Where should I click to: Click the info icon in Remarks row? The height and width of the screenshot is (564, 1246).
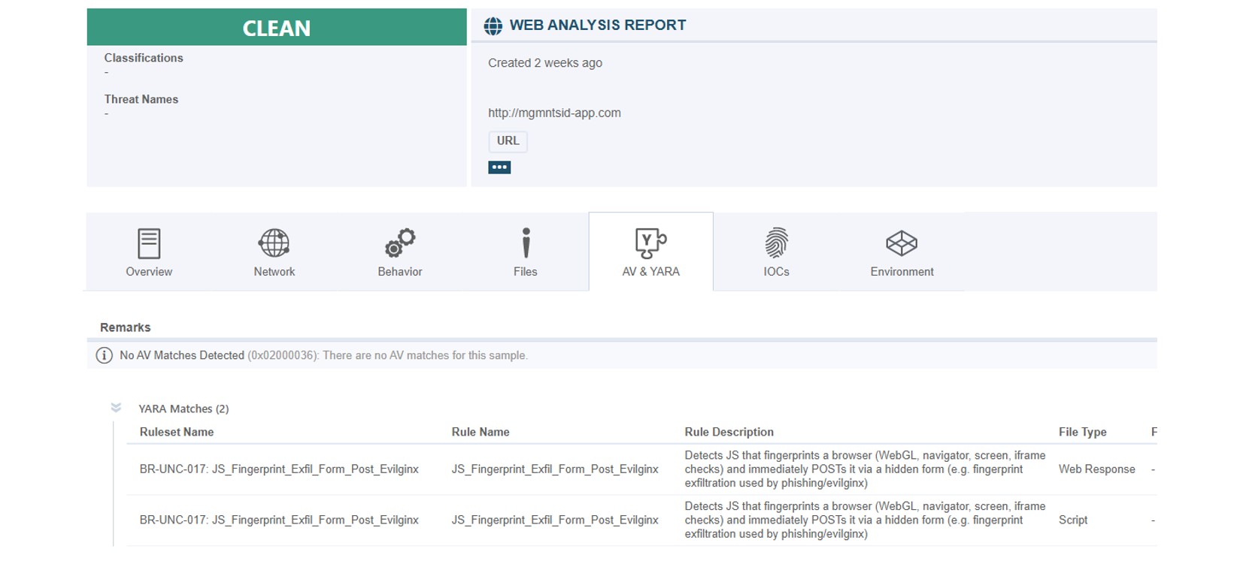(x=105, y=355)
